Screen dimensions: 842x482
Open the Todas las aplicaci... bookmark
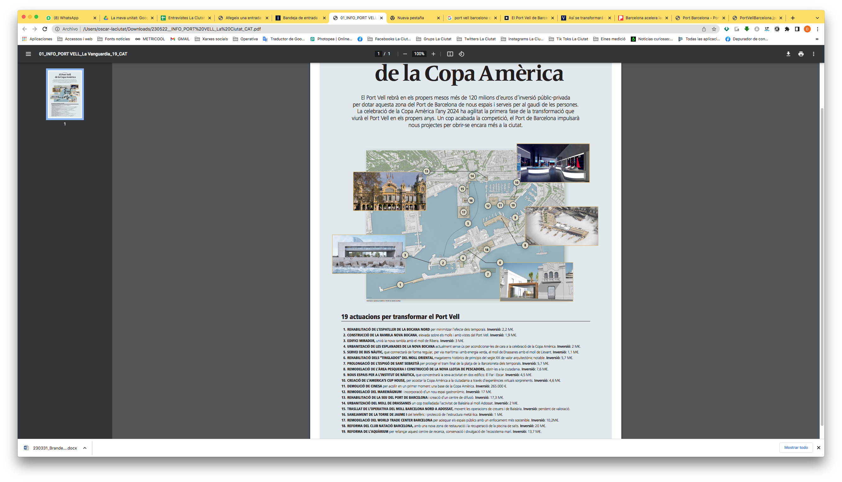click(699, 39)
